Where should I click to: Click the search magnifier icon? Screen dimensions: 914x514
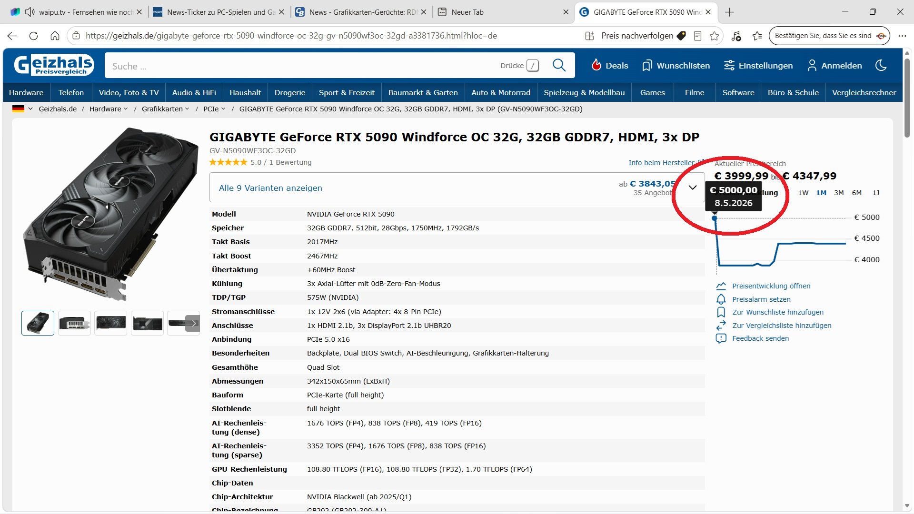point(559,65)
